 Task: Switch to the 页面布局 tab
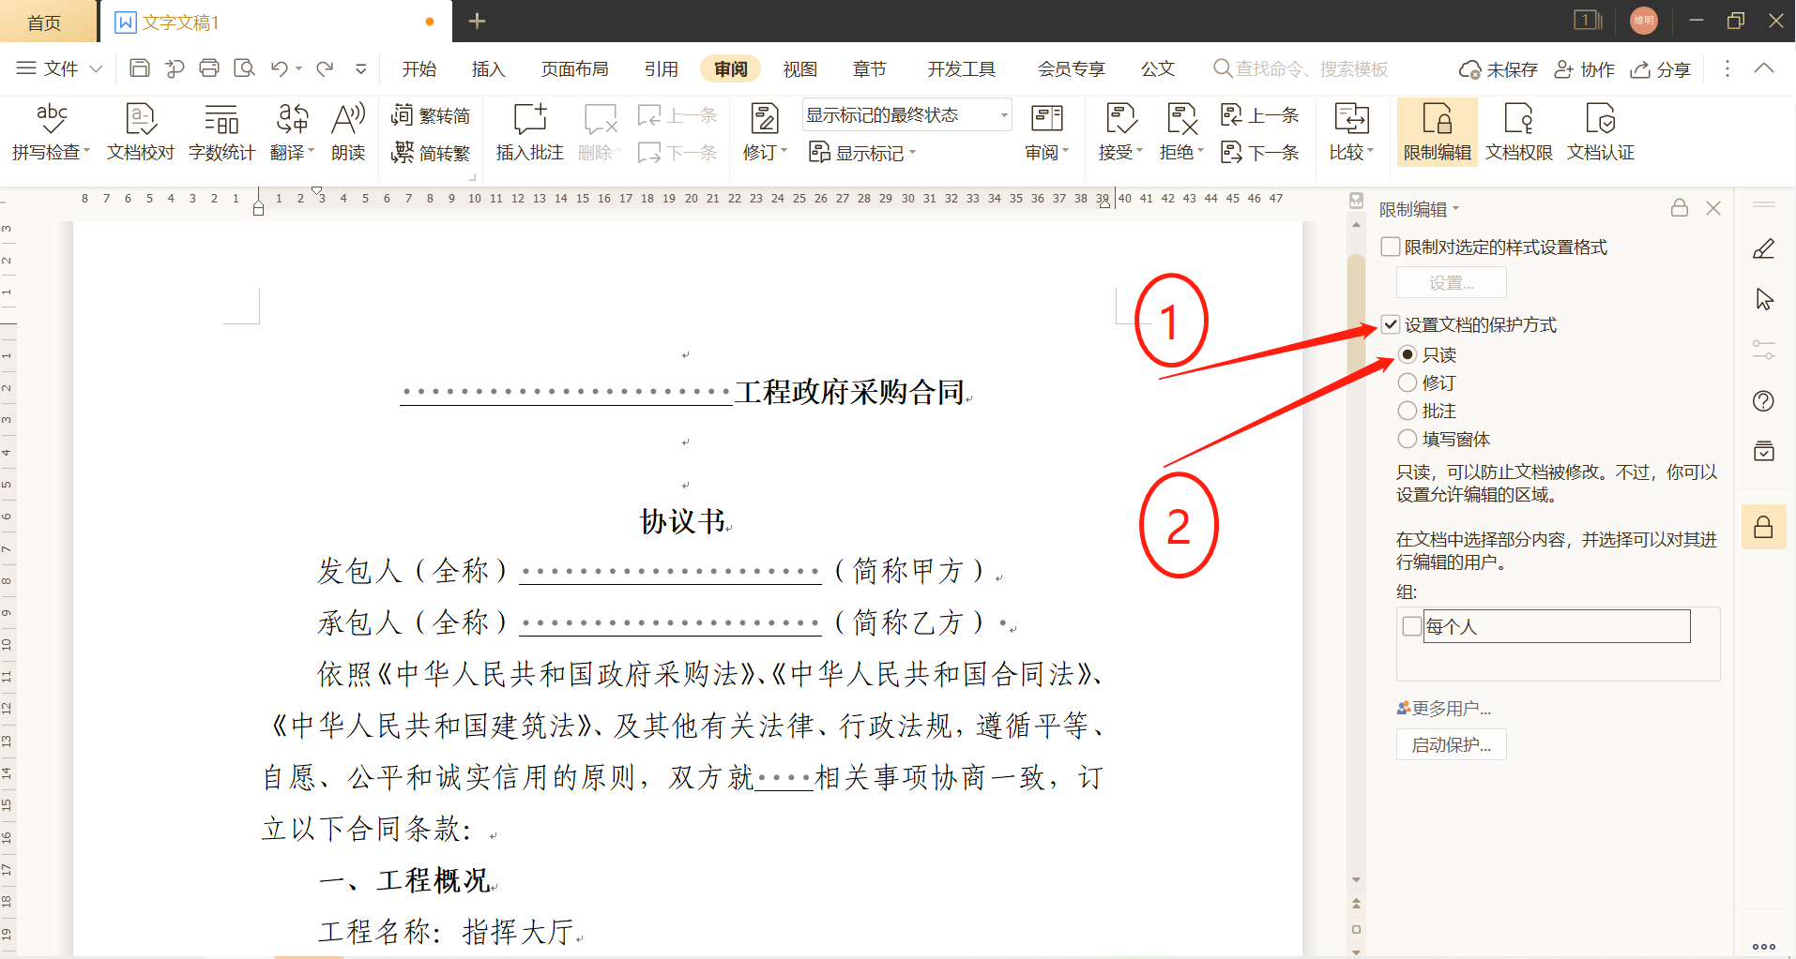click(x=574, y=68)
